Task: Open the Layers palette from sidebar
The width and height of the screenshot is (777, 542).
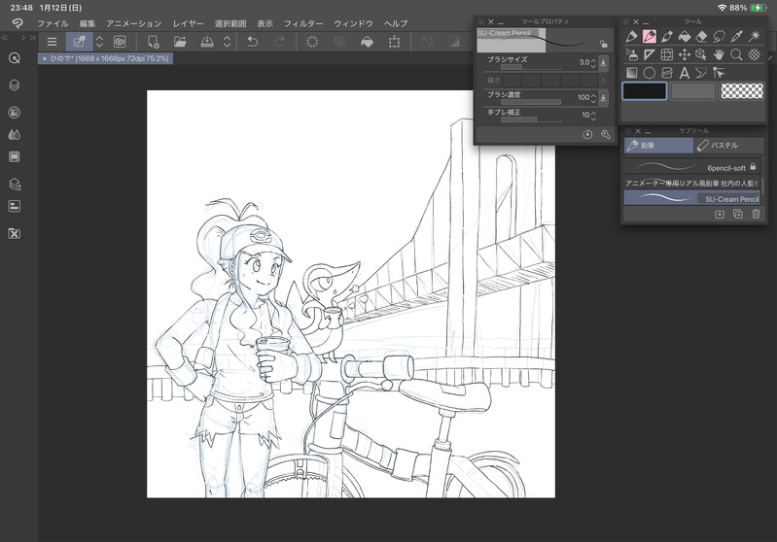Action: pyautogui.click(x=15, y=85)
